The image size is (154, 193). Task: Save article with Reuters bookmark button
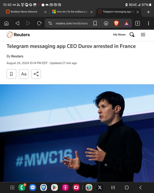(11, 74)
